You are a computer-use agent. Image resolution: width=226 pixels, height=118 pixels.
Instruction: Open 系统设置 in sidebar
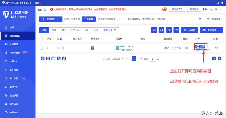tap(18, 95)
